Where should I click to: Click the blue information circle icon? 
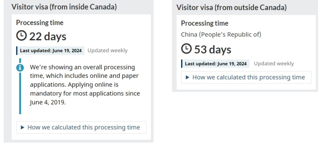[20, 68]
